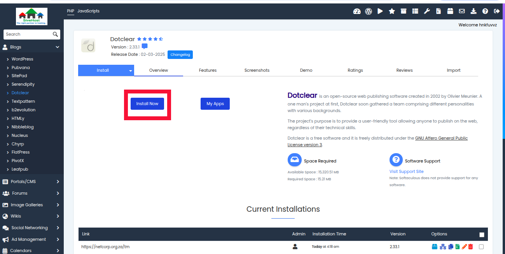Expand the Image Galleries category
Screen dimensions: 505x254
tap(32, 205)
